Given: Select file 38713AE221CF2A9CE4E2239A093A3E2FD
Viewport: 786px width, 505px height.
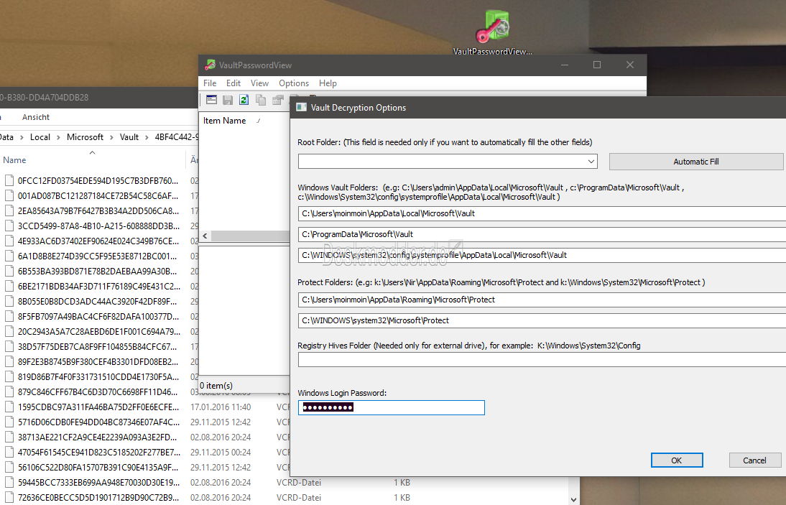Looking at the screenshot, I should [97, 437].
